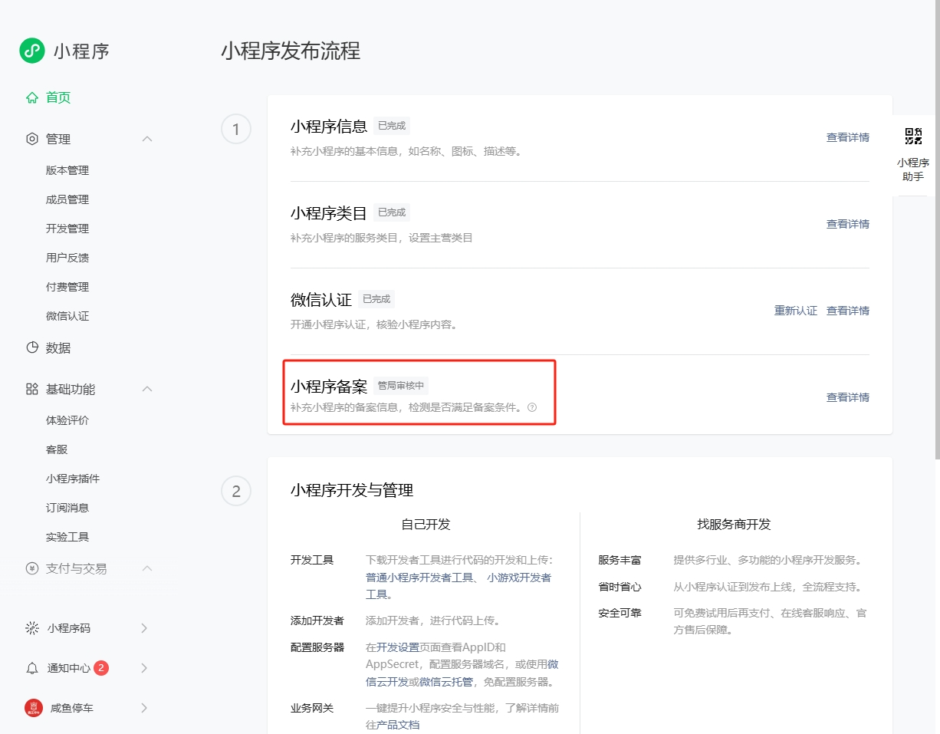View details for the 微信认证 row

[848, 311]
